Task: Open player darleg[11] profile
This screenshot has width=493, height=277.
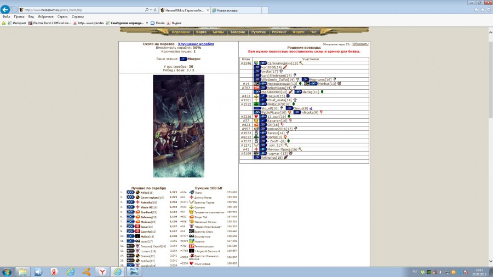Action: (x=311, y=92)
